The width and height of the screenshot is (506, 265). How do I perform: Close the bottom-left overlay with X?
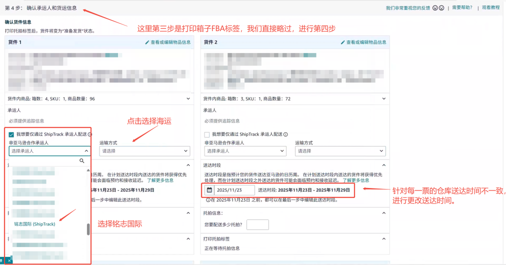(9, 260)
